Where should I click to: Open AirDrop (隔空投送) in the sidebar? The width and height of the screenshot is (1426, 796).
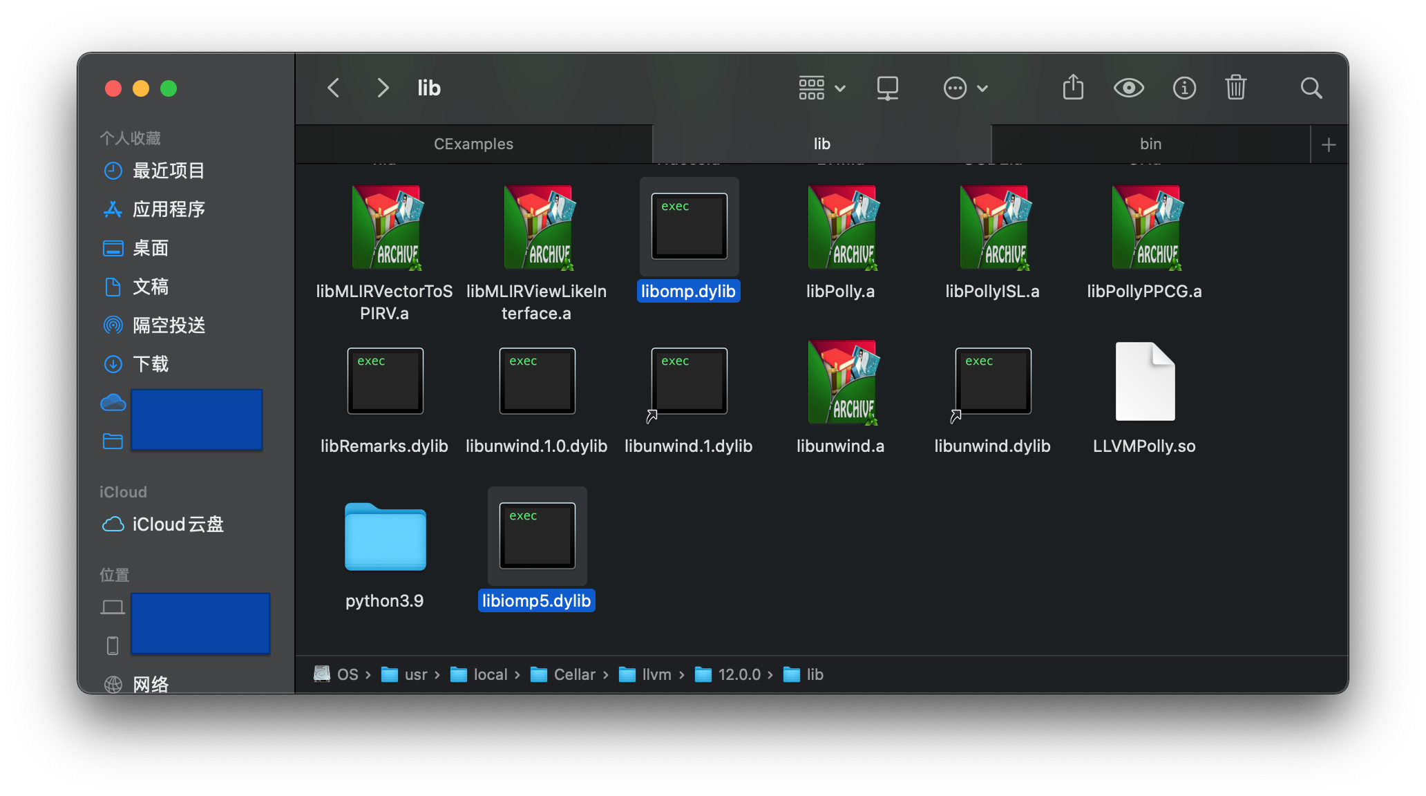(169, 325)
